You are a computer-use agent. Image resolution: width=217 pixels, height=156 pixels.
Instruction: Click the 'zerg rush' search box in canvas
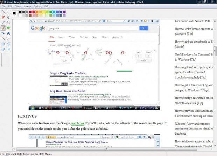click(x=94, y=28)
